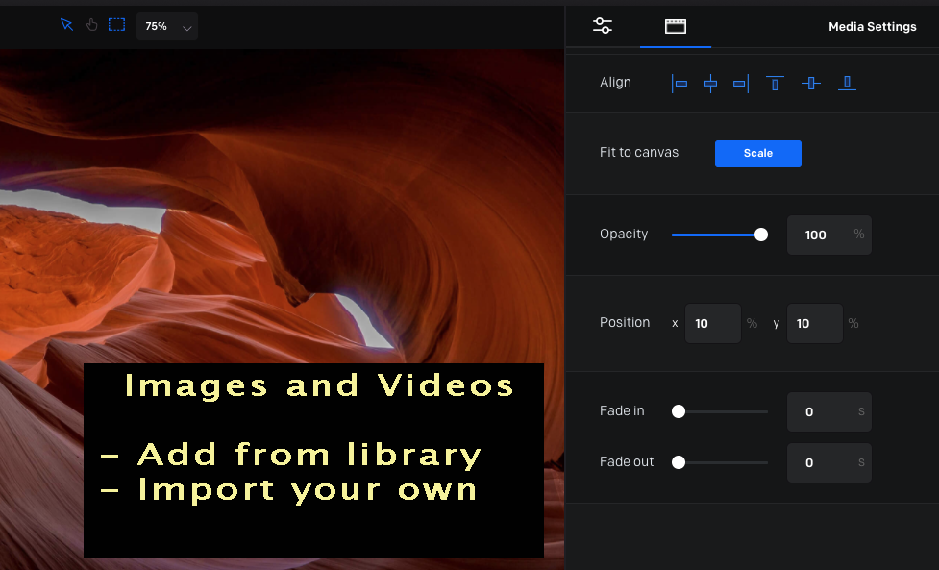This screenshot has width=939, height=570.
Task: Switch to the sliders adjustments tab
Action: pyautogui.click(x=603, y=26)
